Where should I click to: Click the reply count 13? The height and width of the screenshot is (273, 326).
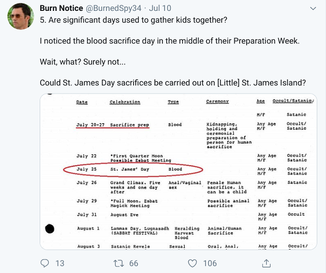click(x=60, y=263)
